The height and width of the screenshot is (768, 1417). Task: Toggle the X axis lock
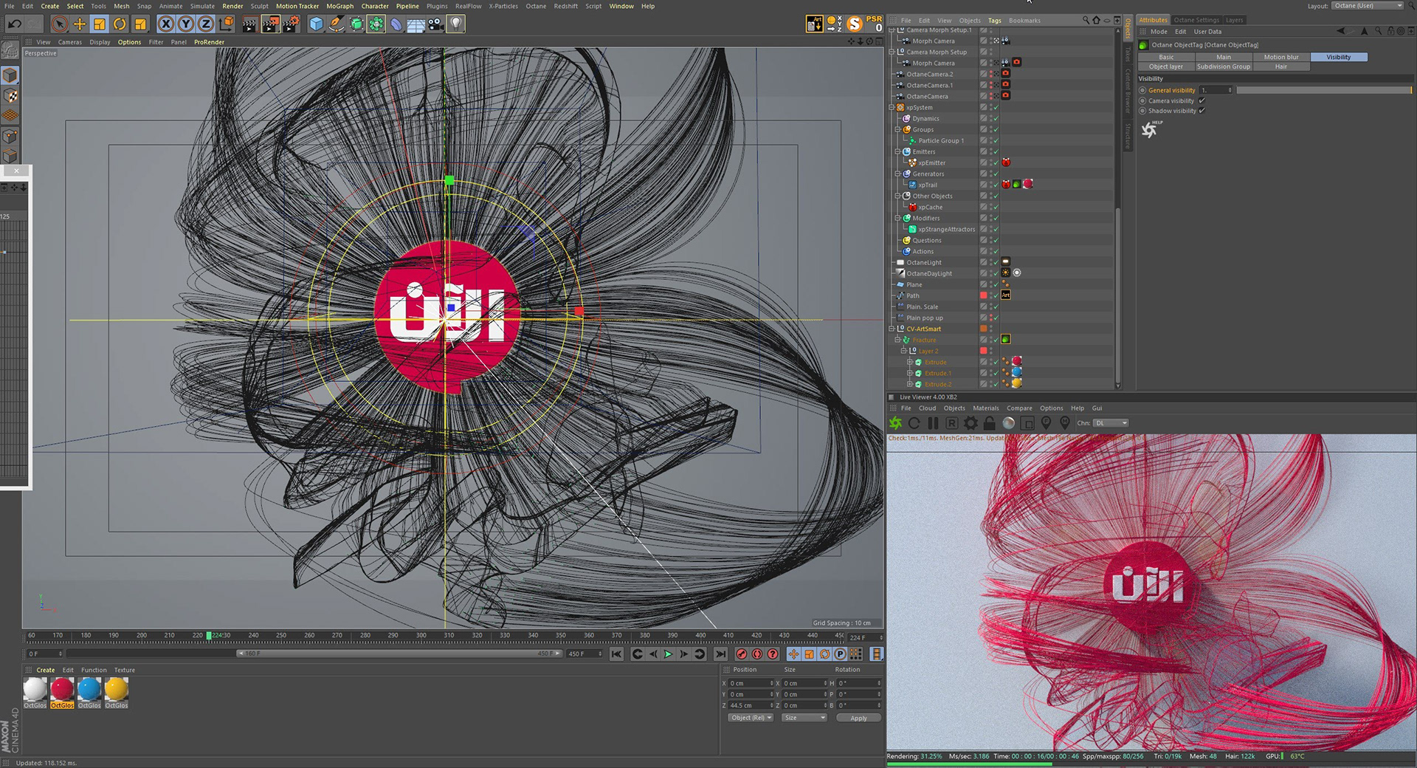click(x=166, y=24)
